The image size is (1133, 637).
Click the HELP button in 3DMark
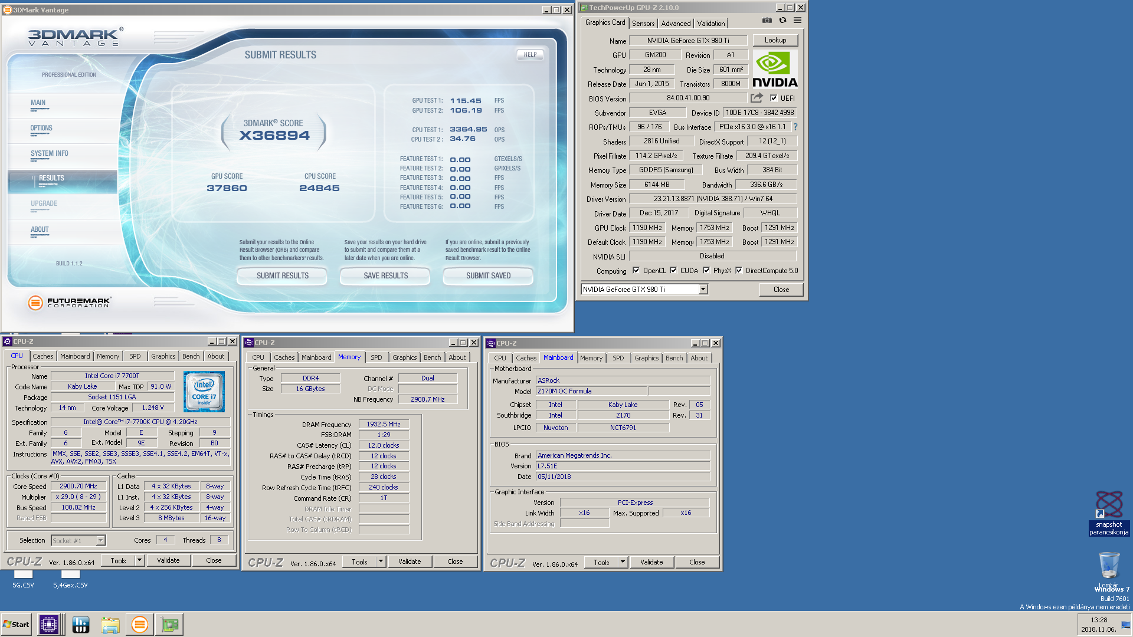[530, 55]
